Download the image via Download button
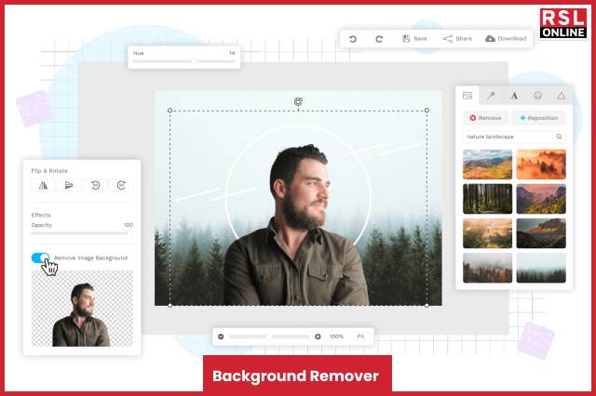Image resolution: width=596 pixels, height=396 pixels. click(x=506, y=39)
